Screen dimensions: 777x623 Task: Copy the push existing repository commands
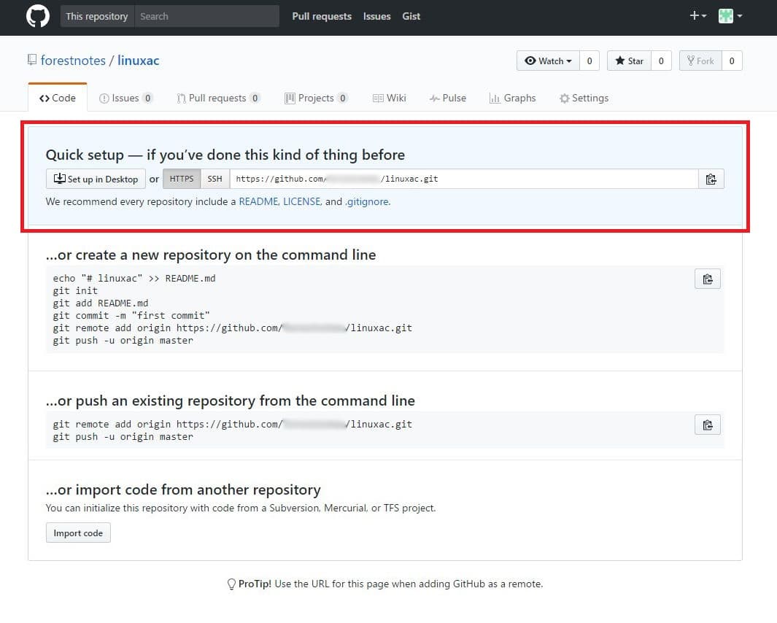coord(707,425)
